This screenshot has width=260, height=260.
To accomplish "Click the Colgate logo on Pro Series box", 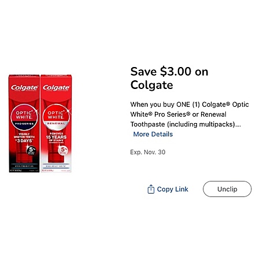I will (24, 88).
